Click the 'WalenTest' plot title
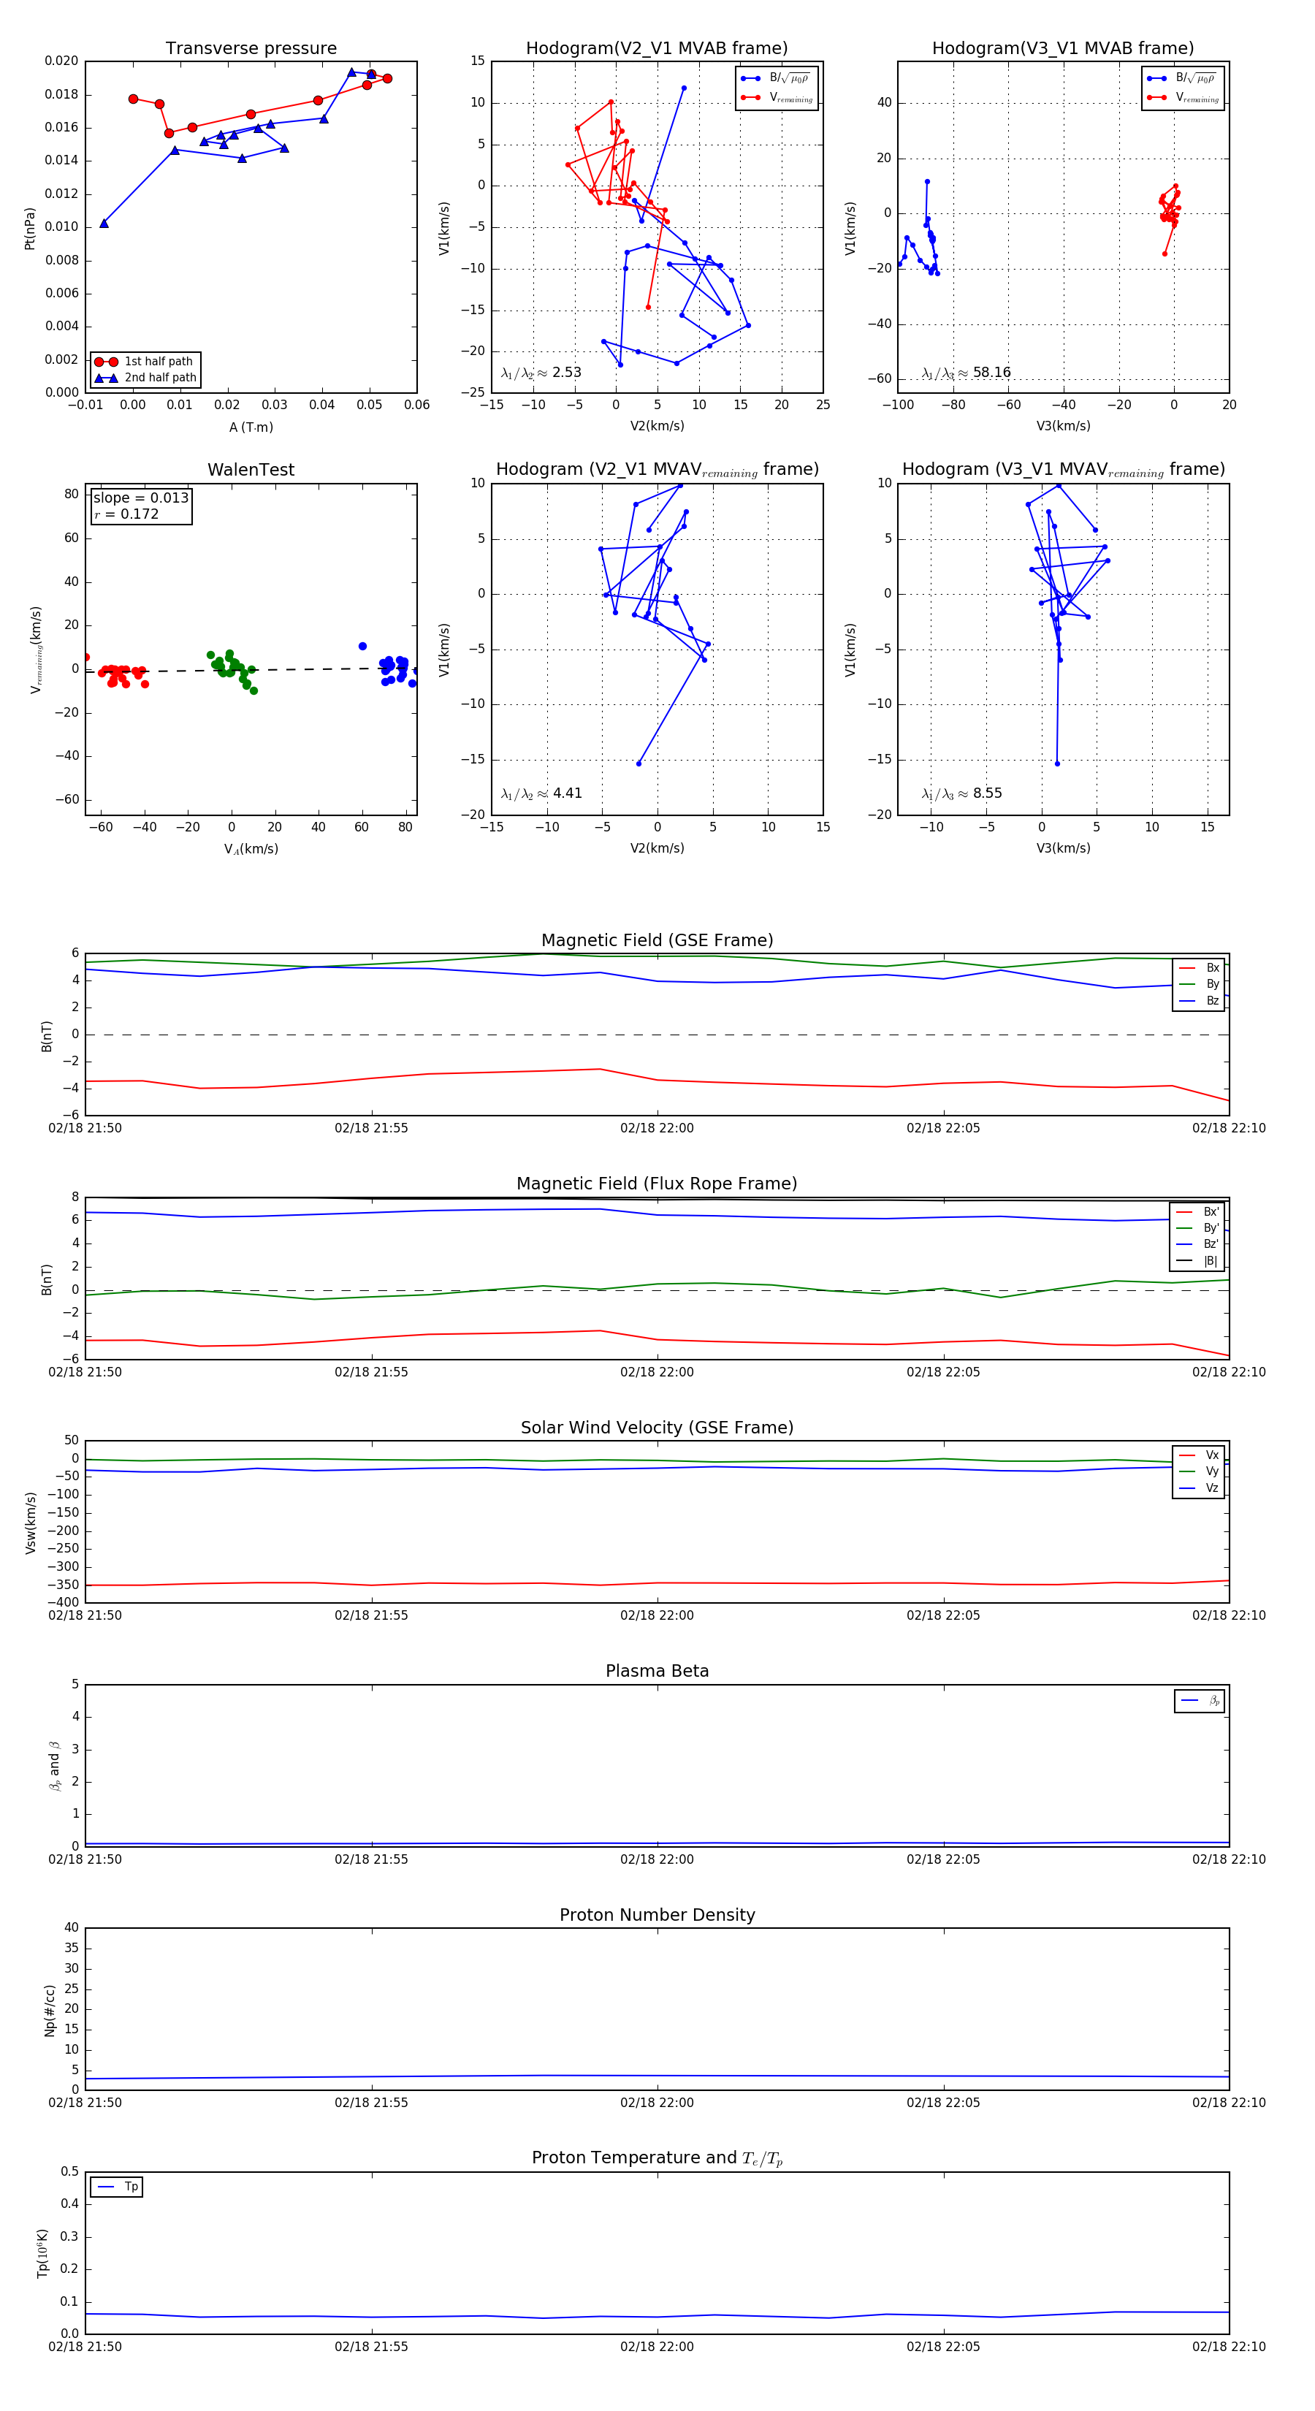1315x2411 pixels. (251, 470)
